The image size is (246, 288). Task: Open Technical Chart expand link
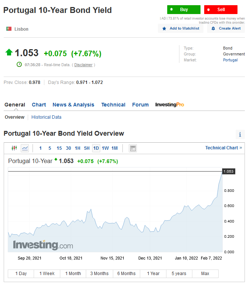click(223, 148)
